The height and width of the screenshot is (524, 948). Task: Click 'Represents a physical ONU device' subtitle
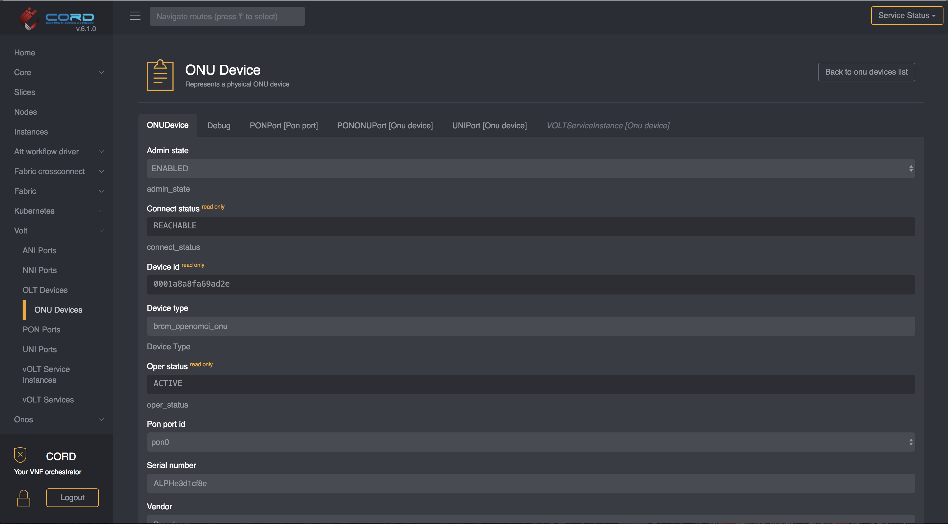tap(237, 84)
